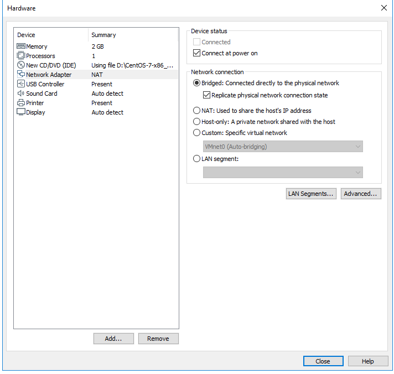Click the Display Auto detect summary
The width and height of the screenshot is (394, 374).
coord(107,112)
